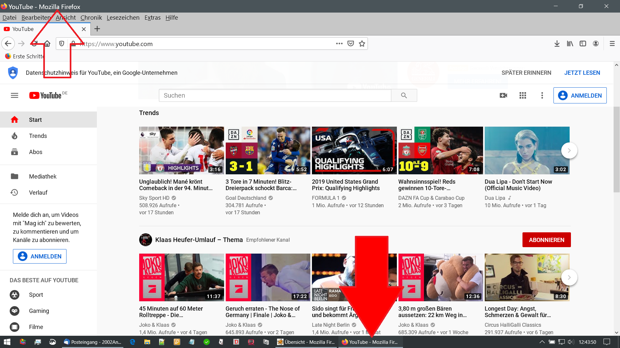Click the Suchen search field

[x=275, y=95]
